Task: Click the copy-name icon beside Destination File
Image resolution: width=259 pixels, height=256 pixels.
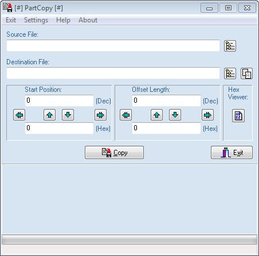Action: (x=246, y=73)
